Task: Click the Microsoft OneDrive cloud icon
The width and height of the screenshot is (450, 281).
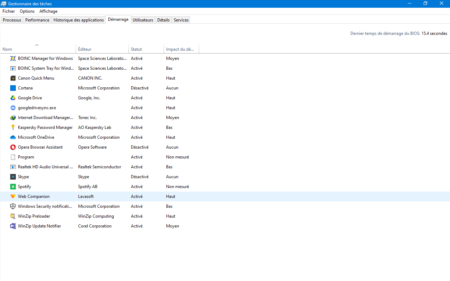Action: (x=13, y=137)
